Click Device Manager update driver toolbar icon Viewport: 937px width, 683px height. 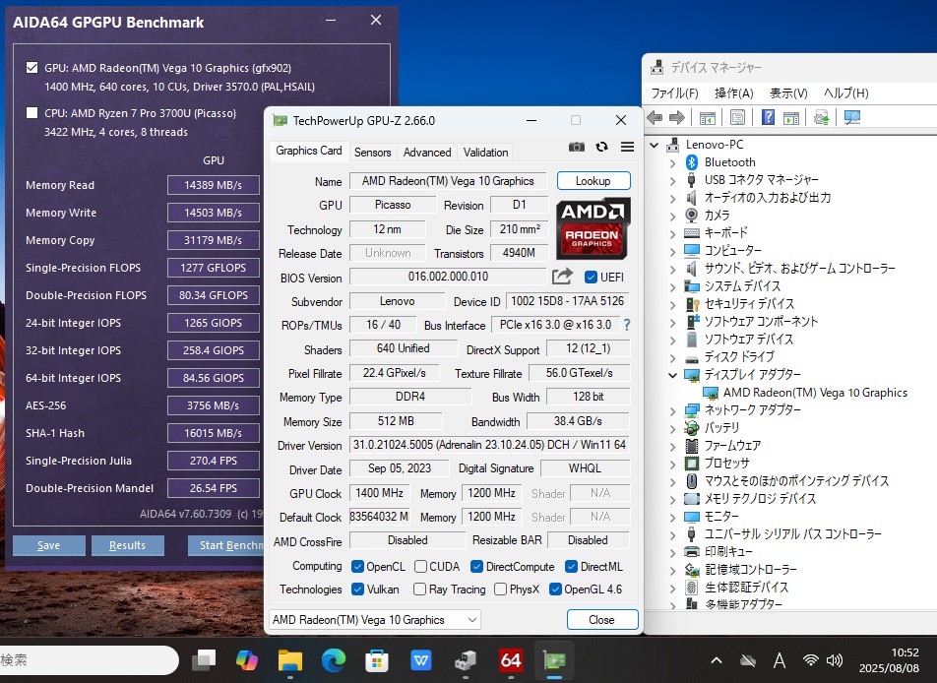[x=822, y=118]
